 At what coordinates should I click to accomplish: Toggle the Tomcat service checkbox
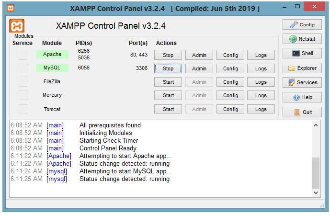tap(23, 109)
